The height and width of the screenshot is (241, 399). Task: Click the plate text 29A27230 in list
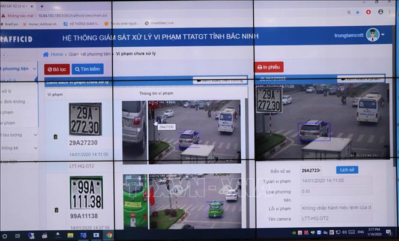[x=83, y=143]
